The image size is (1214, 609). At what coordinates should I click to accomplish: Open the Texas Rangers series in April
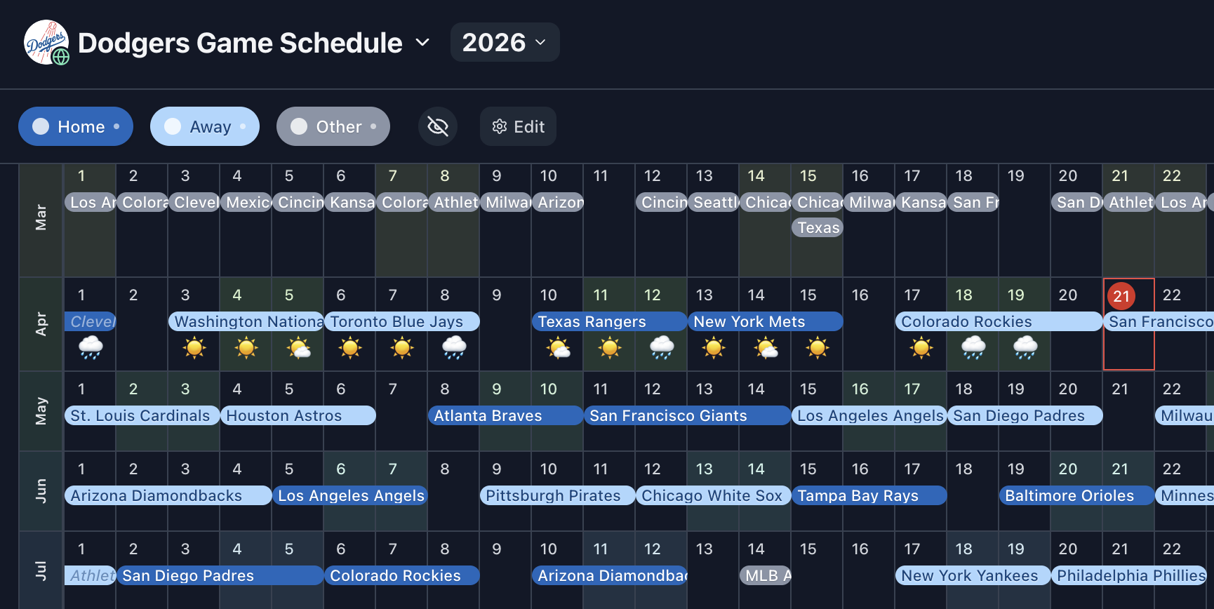[x=610, y=321]
